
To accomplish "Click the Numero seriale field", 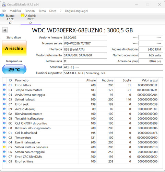I will 85,43.
